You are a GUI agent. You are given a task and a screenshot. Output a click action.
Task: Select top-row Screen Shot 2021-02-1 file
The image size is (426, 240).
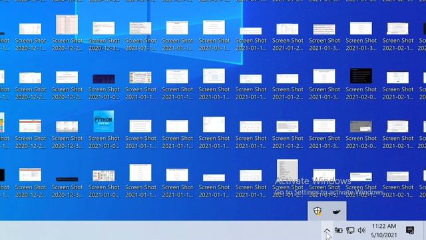[x=398, y=37]
